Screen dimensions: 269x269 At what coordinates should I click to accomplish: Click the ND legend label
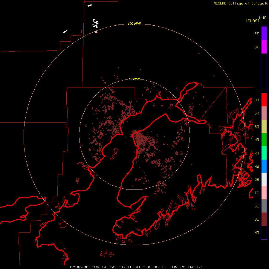tap(256, 233)
